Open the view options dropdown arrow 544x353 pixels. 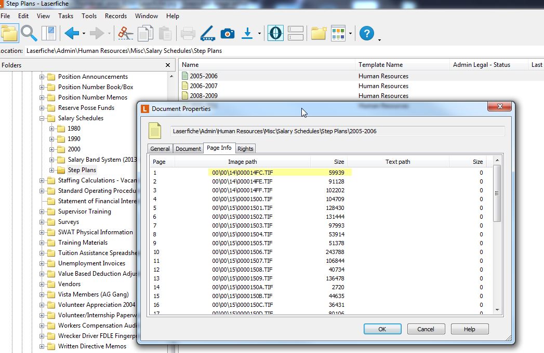point(351,34)
